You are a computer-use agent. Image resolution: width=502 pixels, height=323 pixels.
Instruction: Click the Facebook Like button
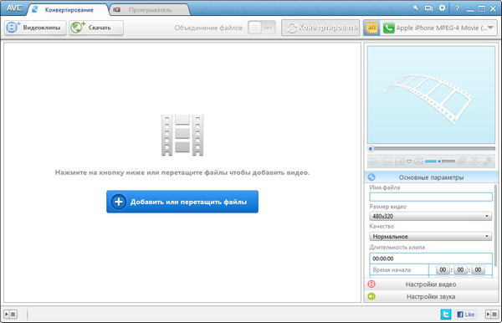465,315
